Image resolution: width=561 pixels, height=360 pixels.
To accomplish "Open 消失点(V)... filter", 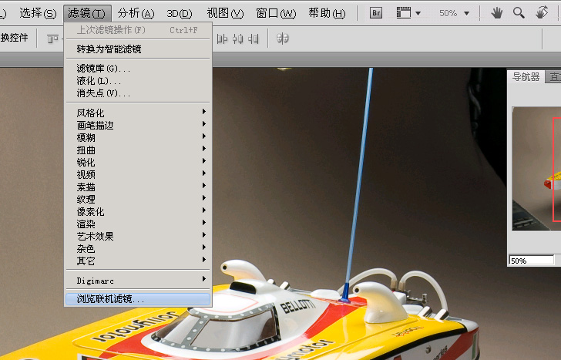I will 137,93.
